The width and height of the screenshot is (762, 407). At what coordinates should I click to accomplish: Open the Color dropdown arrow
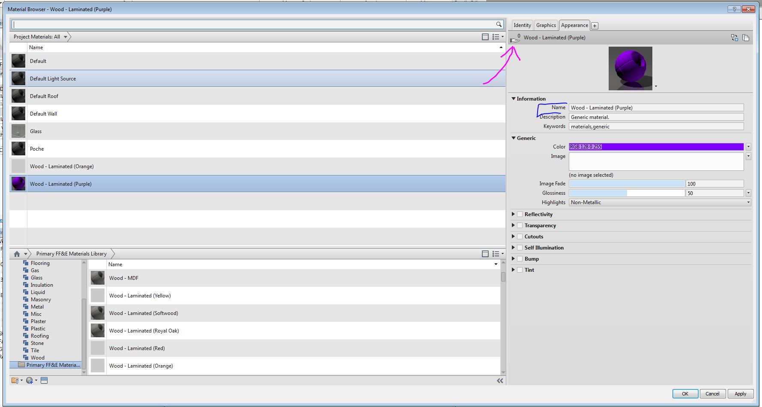[x=748, y=147]
